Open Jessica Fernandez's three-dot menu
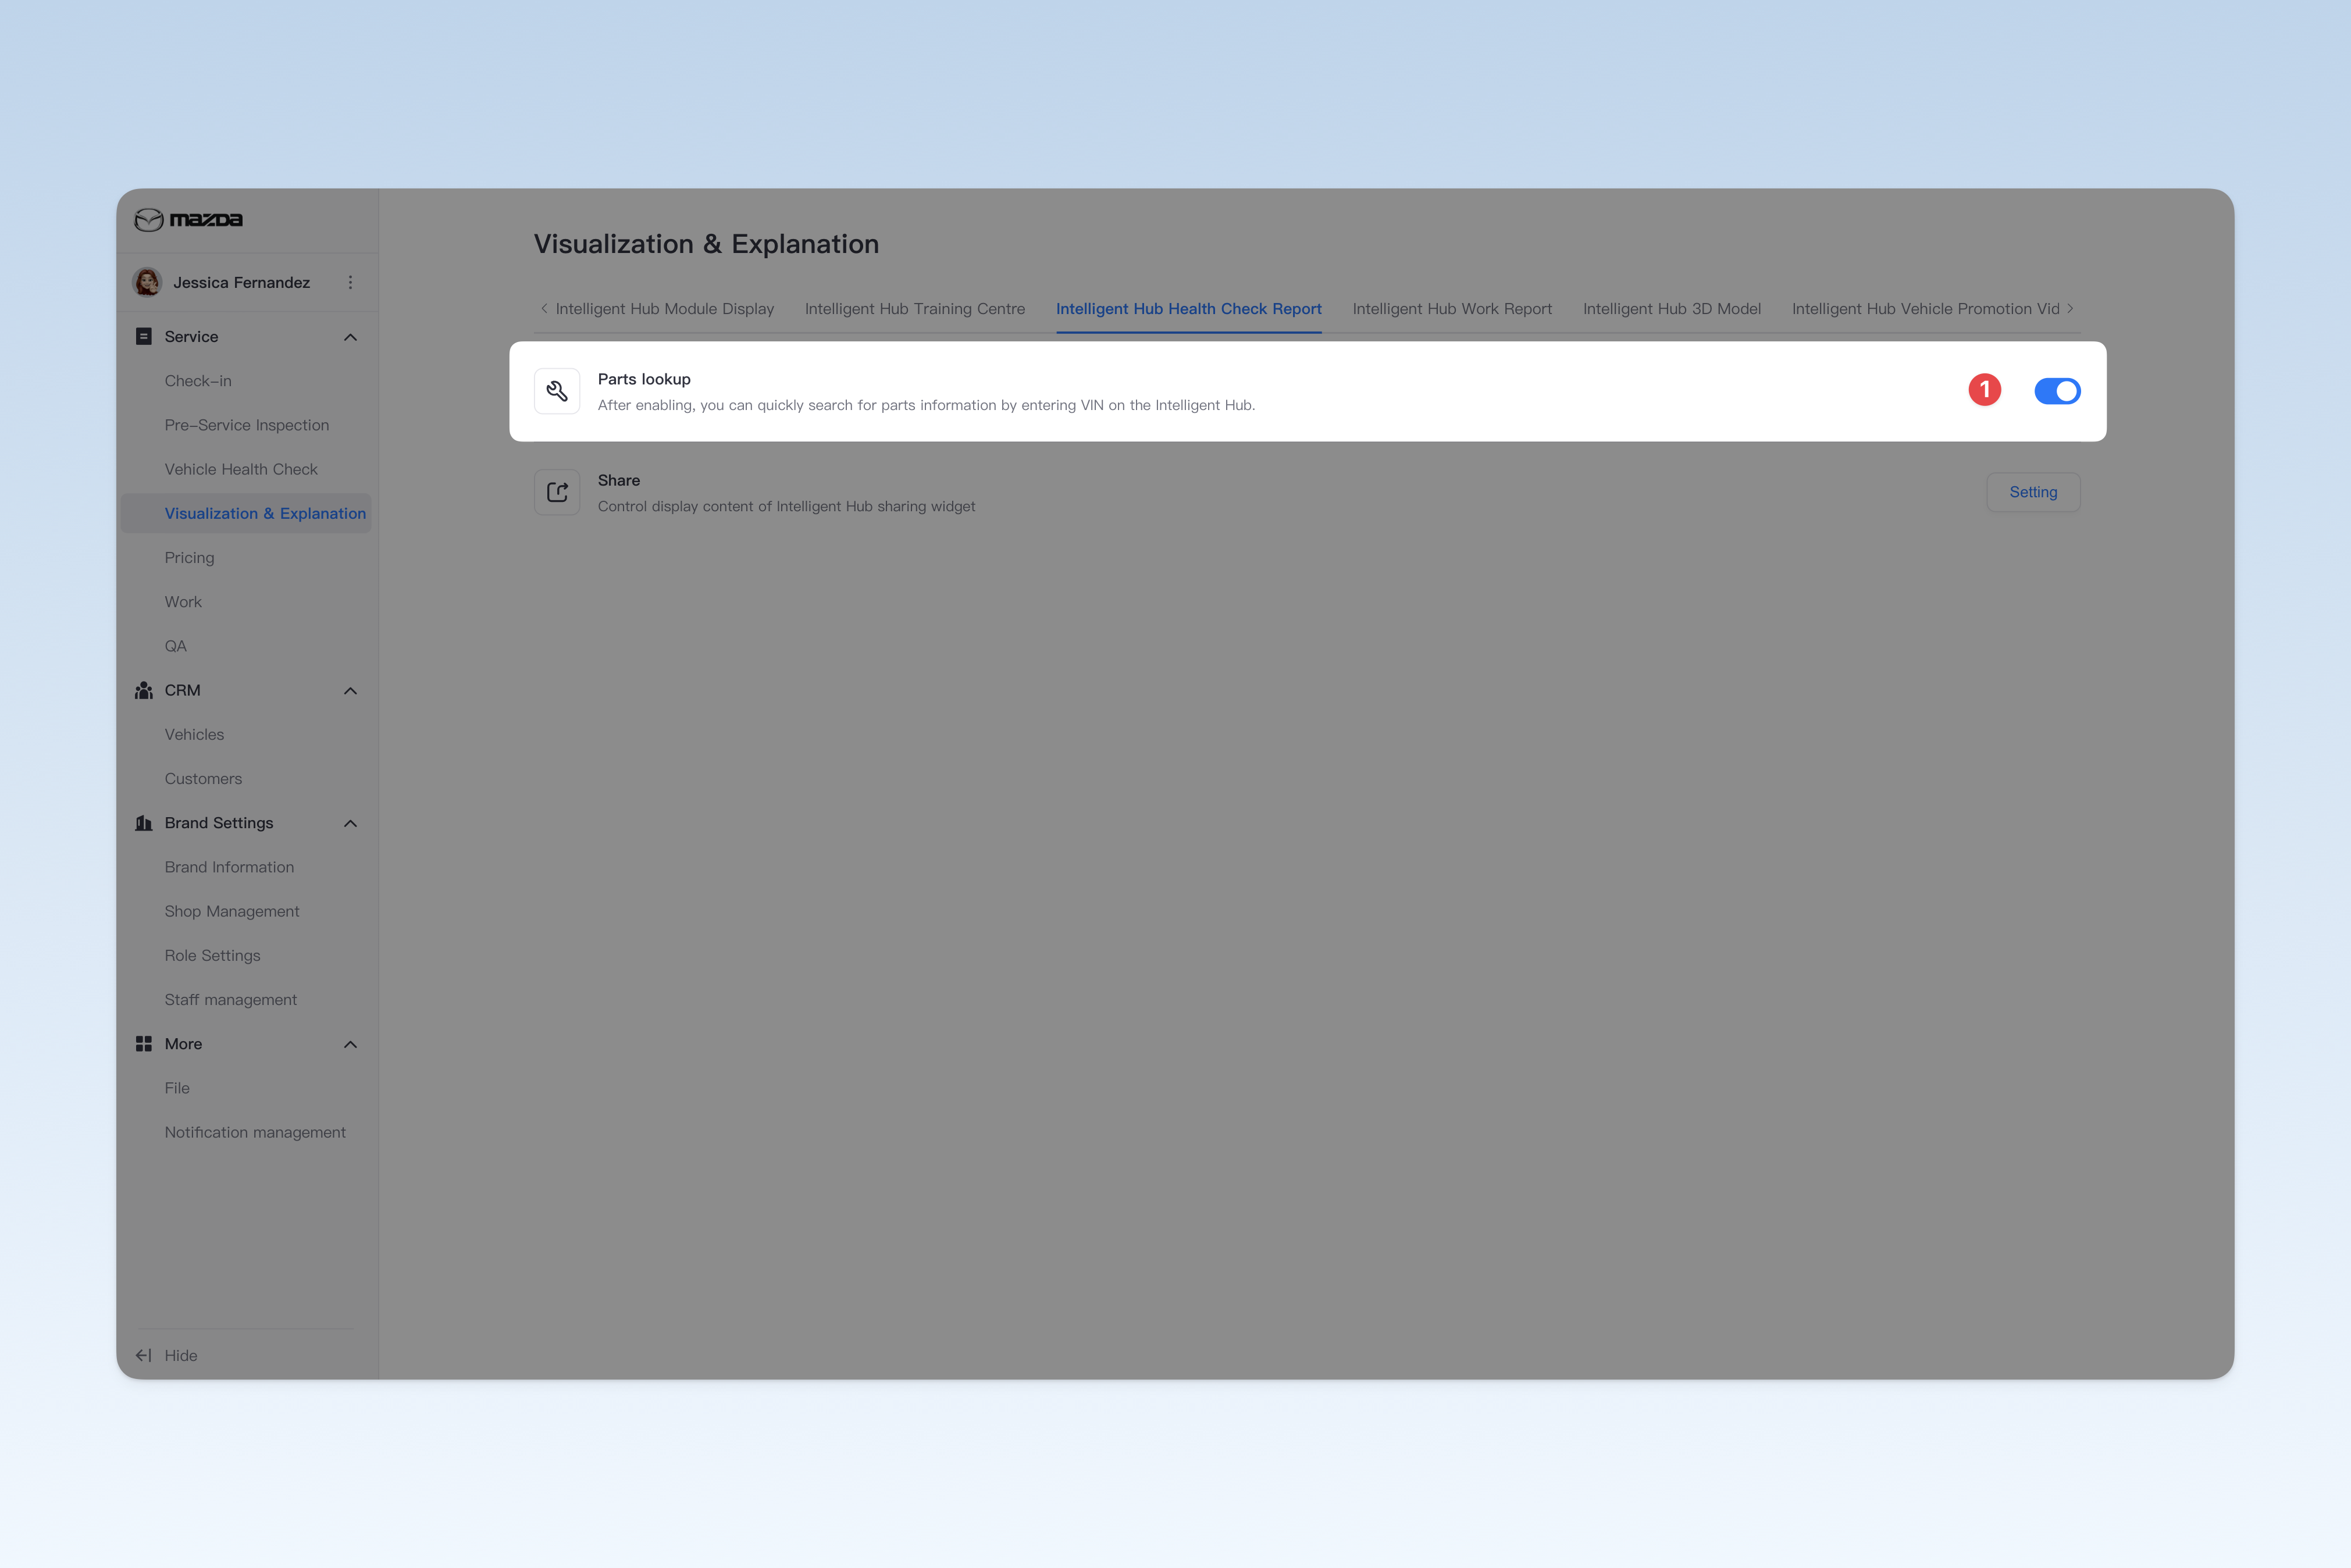 pyautogui.click(x=350, y=283)
